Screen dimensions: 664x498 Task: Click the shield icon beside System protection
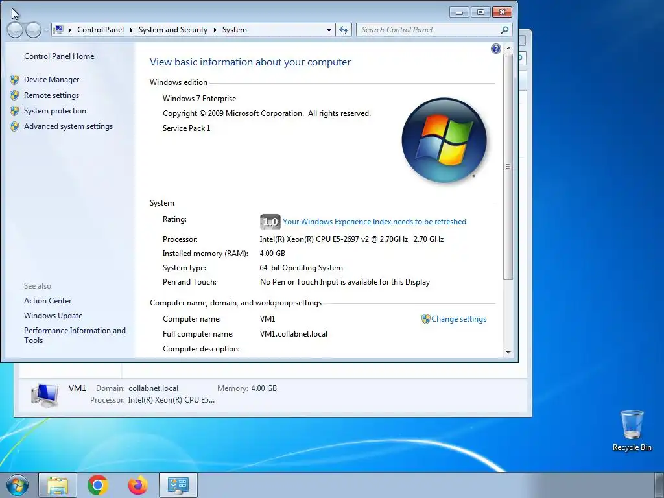[x=14, y=111]
